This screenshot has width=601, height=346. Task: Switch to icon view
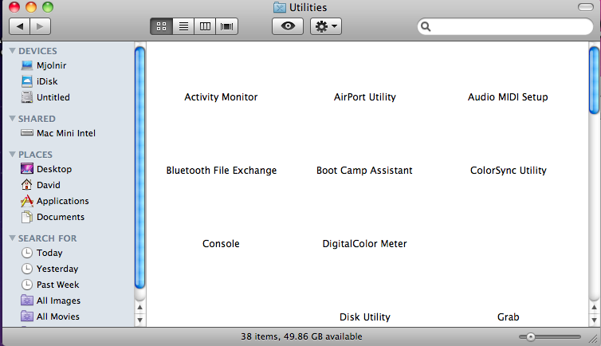161,26
